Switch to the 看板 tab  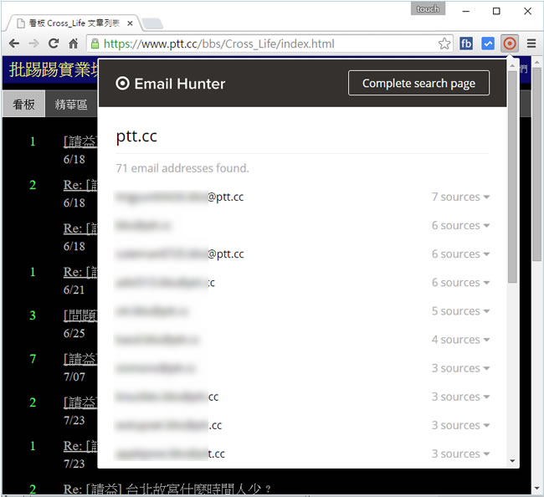[23, 105]
